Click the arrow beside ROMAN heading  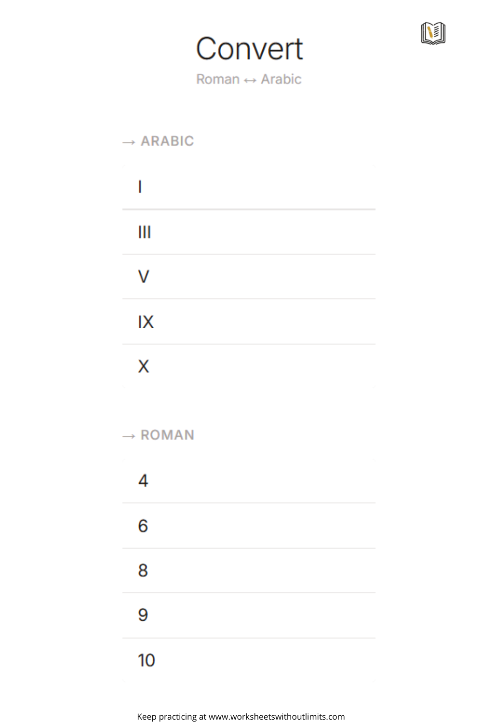click(129, 436)
